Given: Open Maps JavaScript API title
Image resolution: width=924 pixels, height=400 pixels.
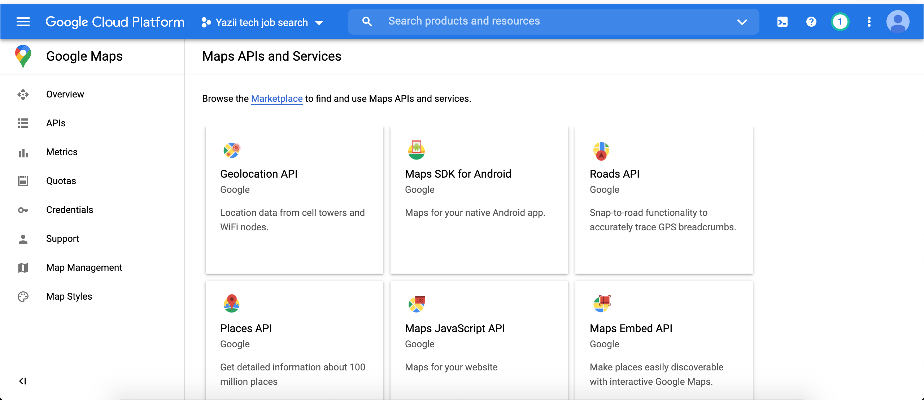Looking at the screenshot, I should click(x=455, y=328).
